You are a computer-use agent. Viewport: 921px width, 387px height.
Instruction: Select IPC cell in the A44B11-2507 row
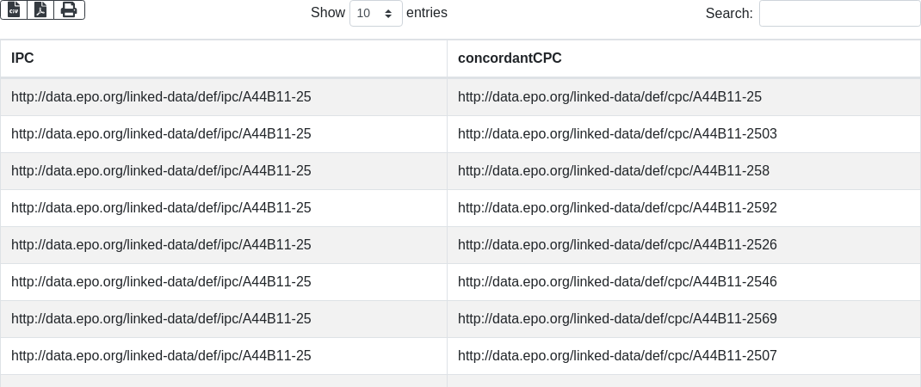point(161,356)
